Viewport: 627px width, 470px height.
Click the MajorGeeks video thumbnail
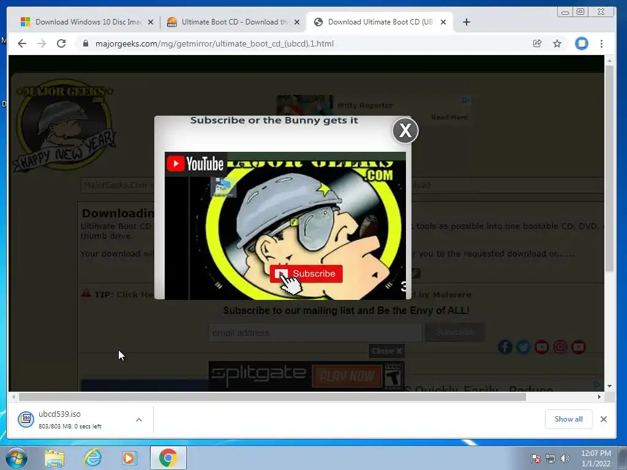click(285, 225)
